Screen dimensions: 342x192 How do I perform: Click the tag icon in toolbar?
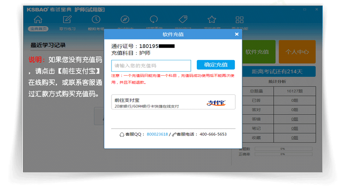point(183,20)
